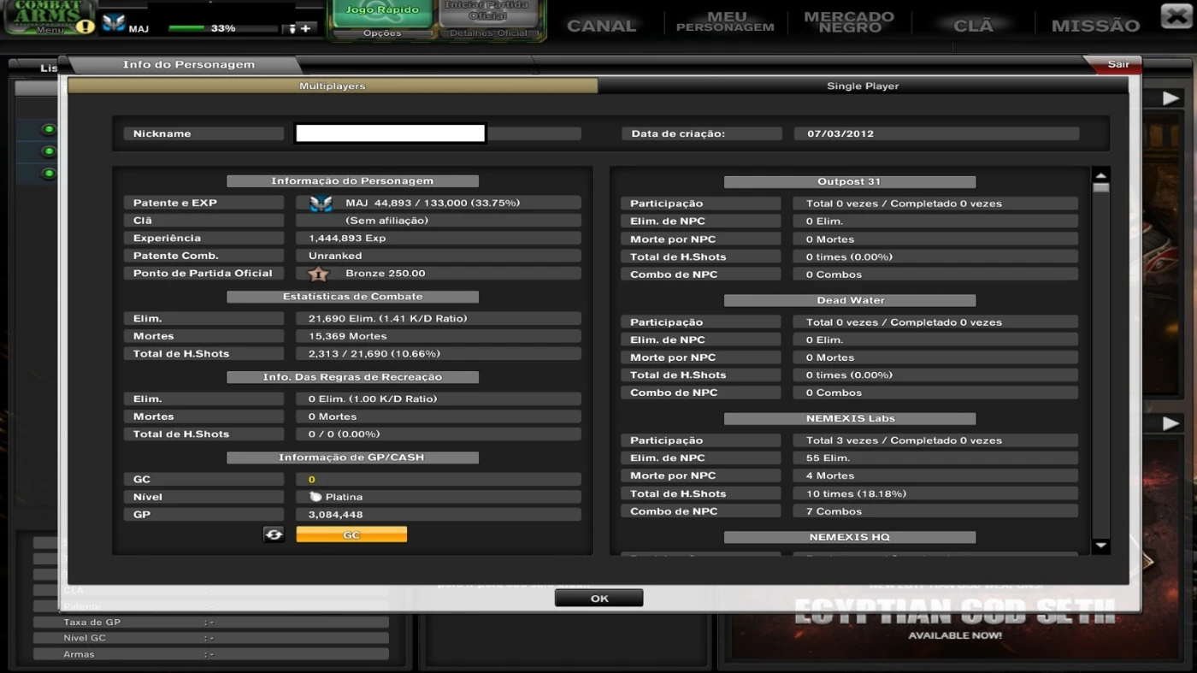This screenshot has height=673, width=1197.
Task: Switch to the Single Player tab
Action: click(862, 86)
